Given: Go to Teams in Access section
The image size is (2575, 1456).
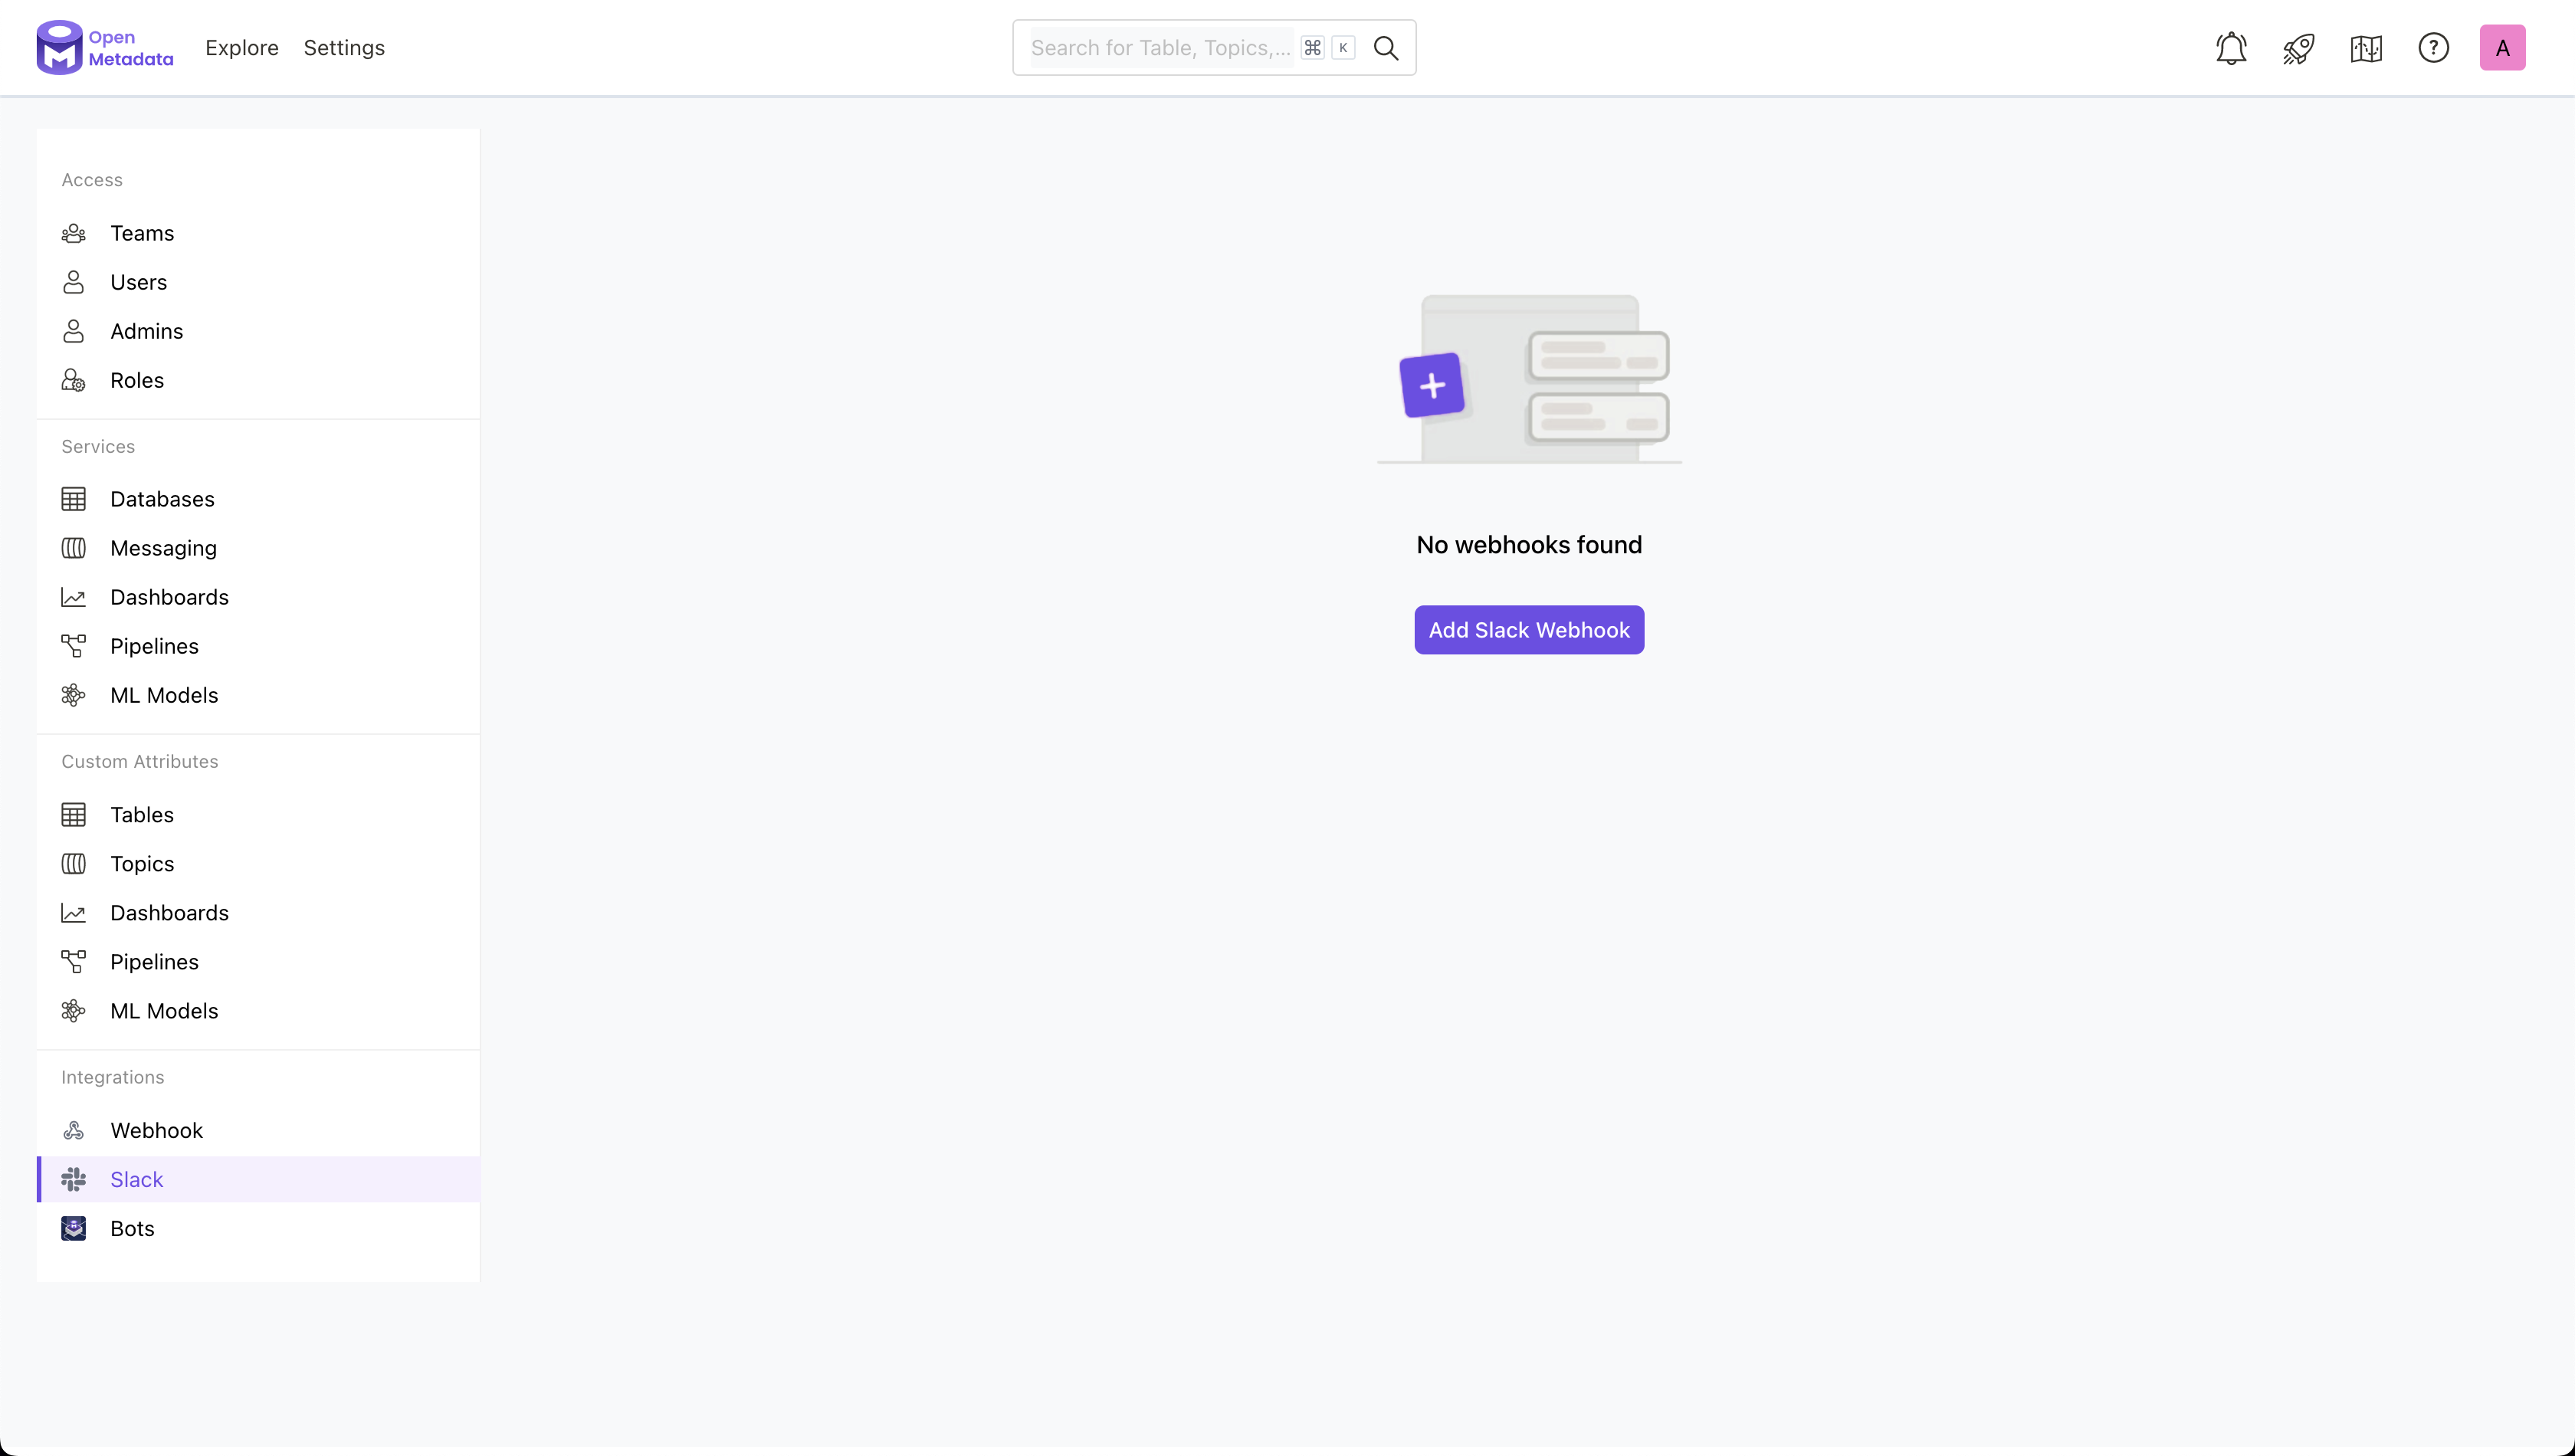Looking at the screenshot, I should tap(142, 233).
